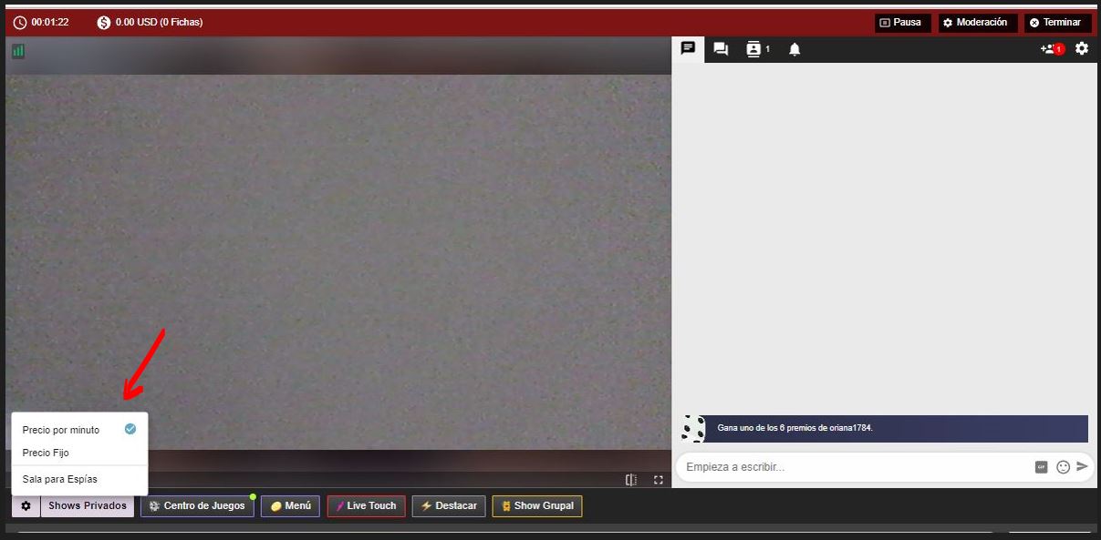Choose Precio Fijo in the popup menu
Image resolution: width=1101 pixels, height=540 pixels.
[x=46, y=453]
